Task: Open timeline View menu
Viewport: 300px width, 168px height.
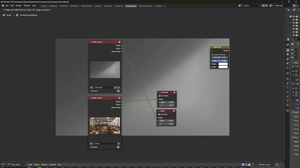Action: [30, 165]
